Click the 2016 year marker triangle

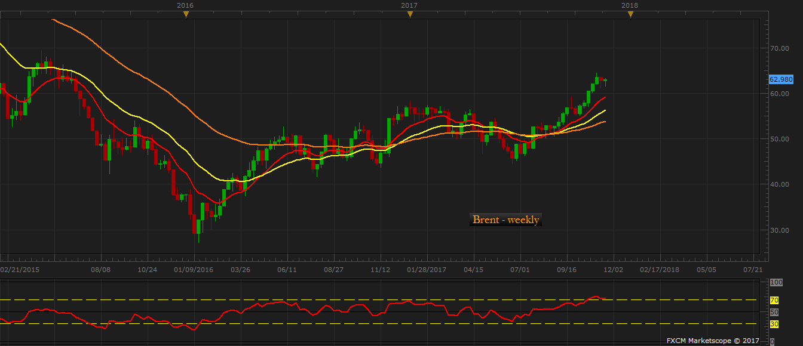tap(186, 15)
